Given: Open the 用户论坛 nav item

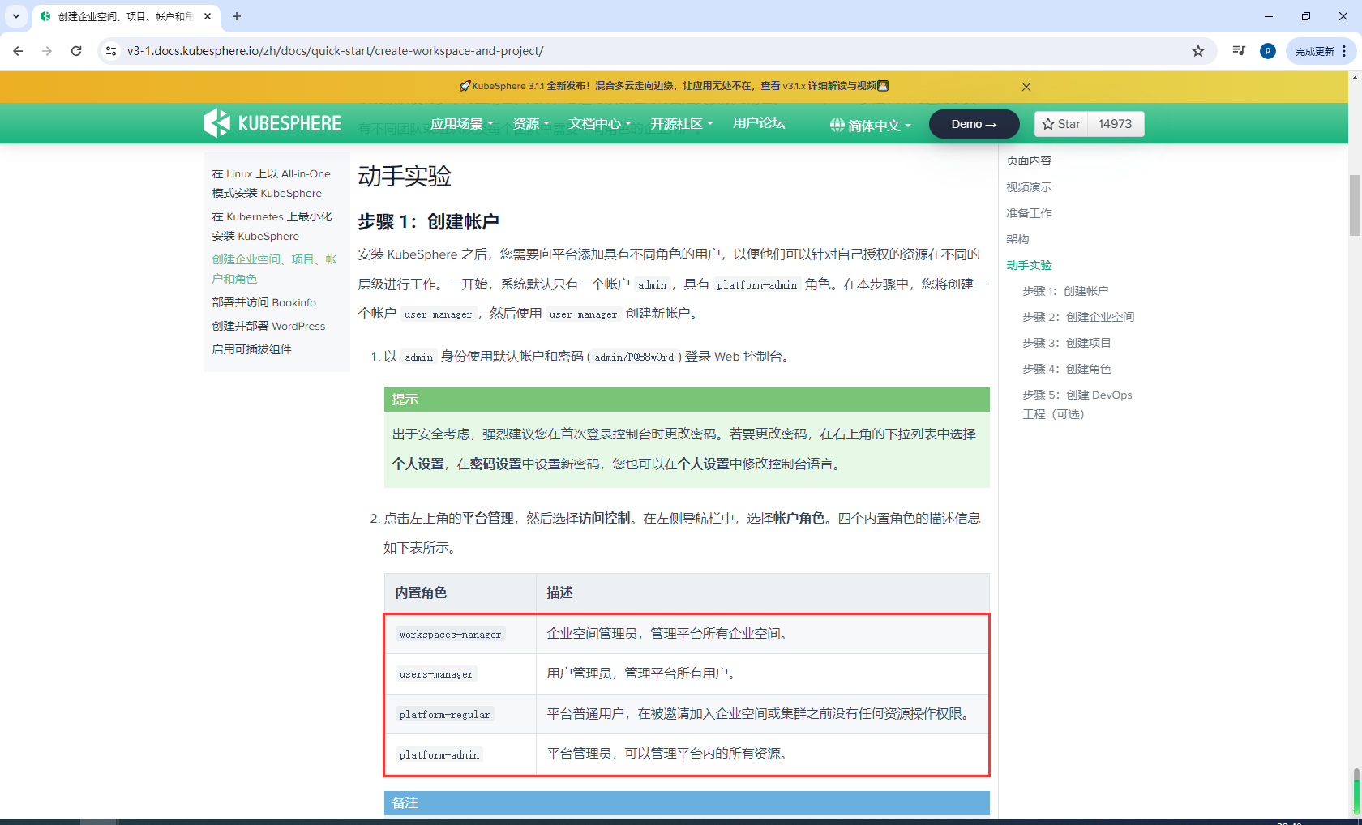Looking at the screenshot, I should pyautogui.click(x=759, y=123).
